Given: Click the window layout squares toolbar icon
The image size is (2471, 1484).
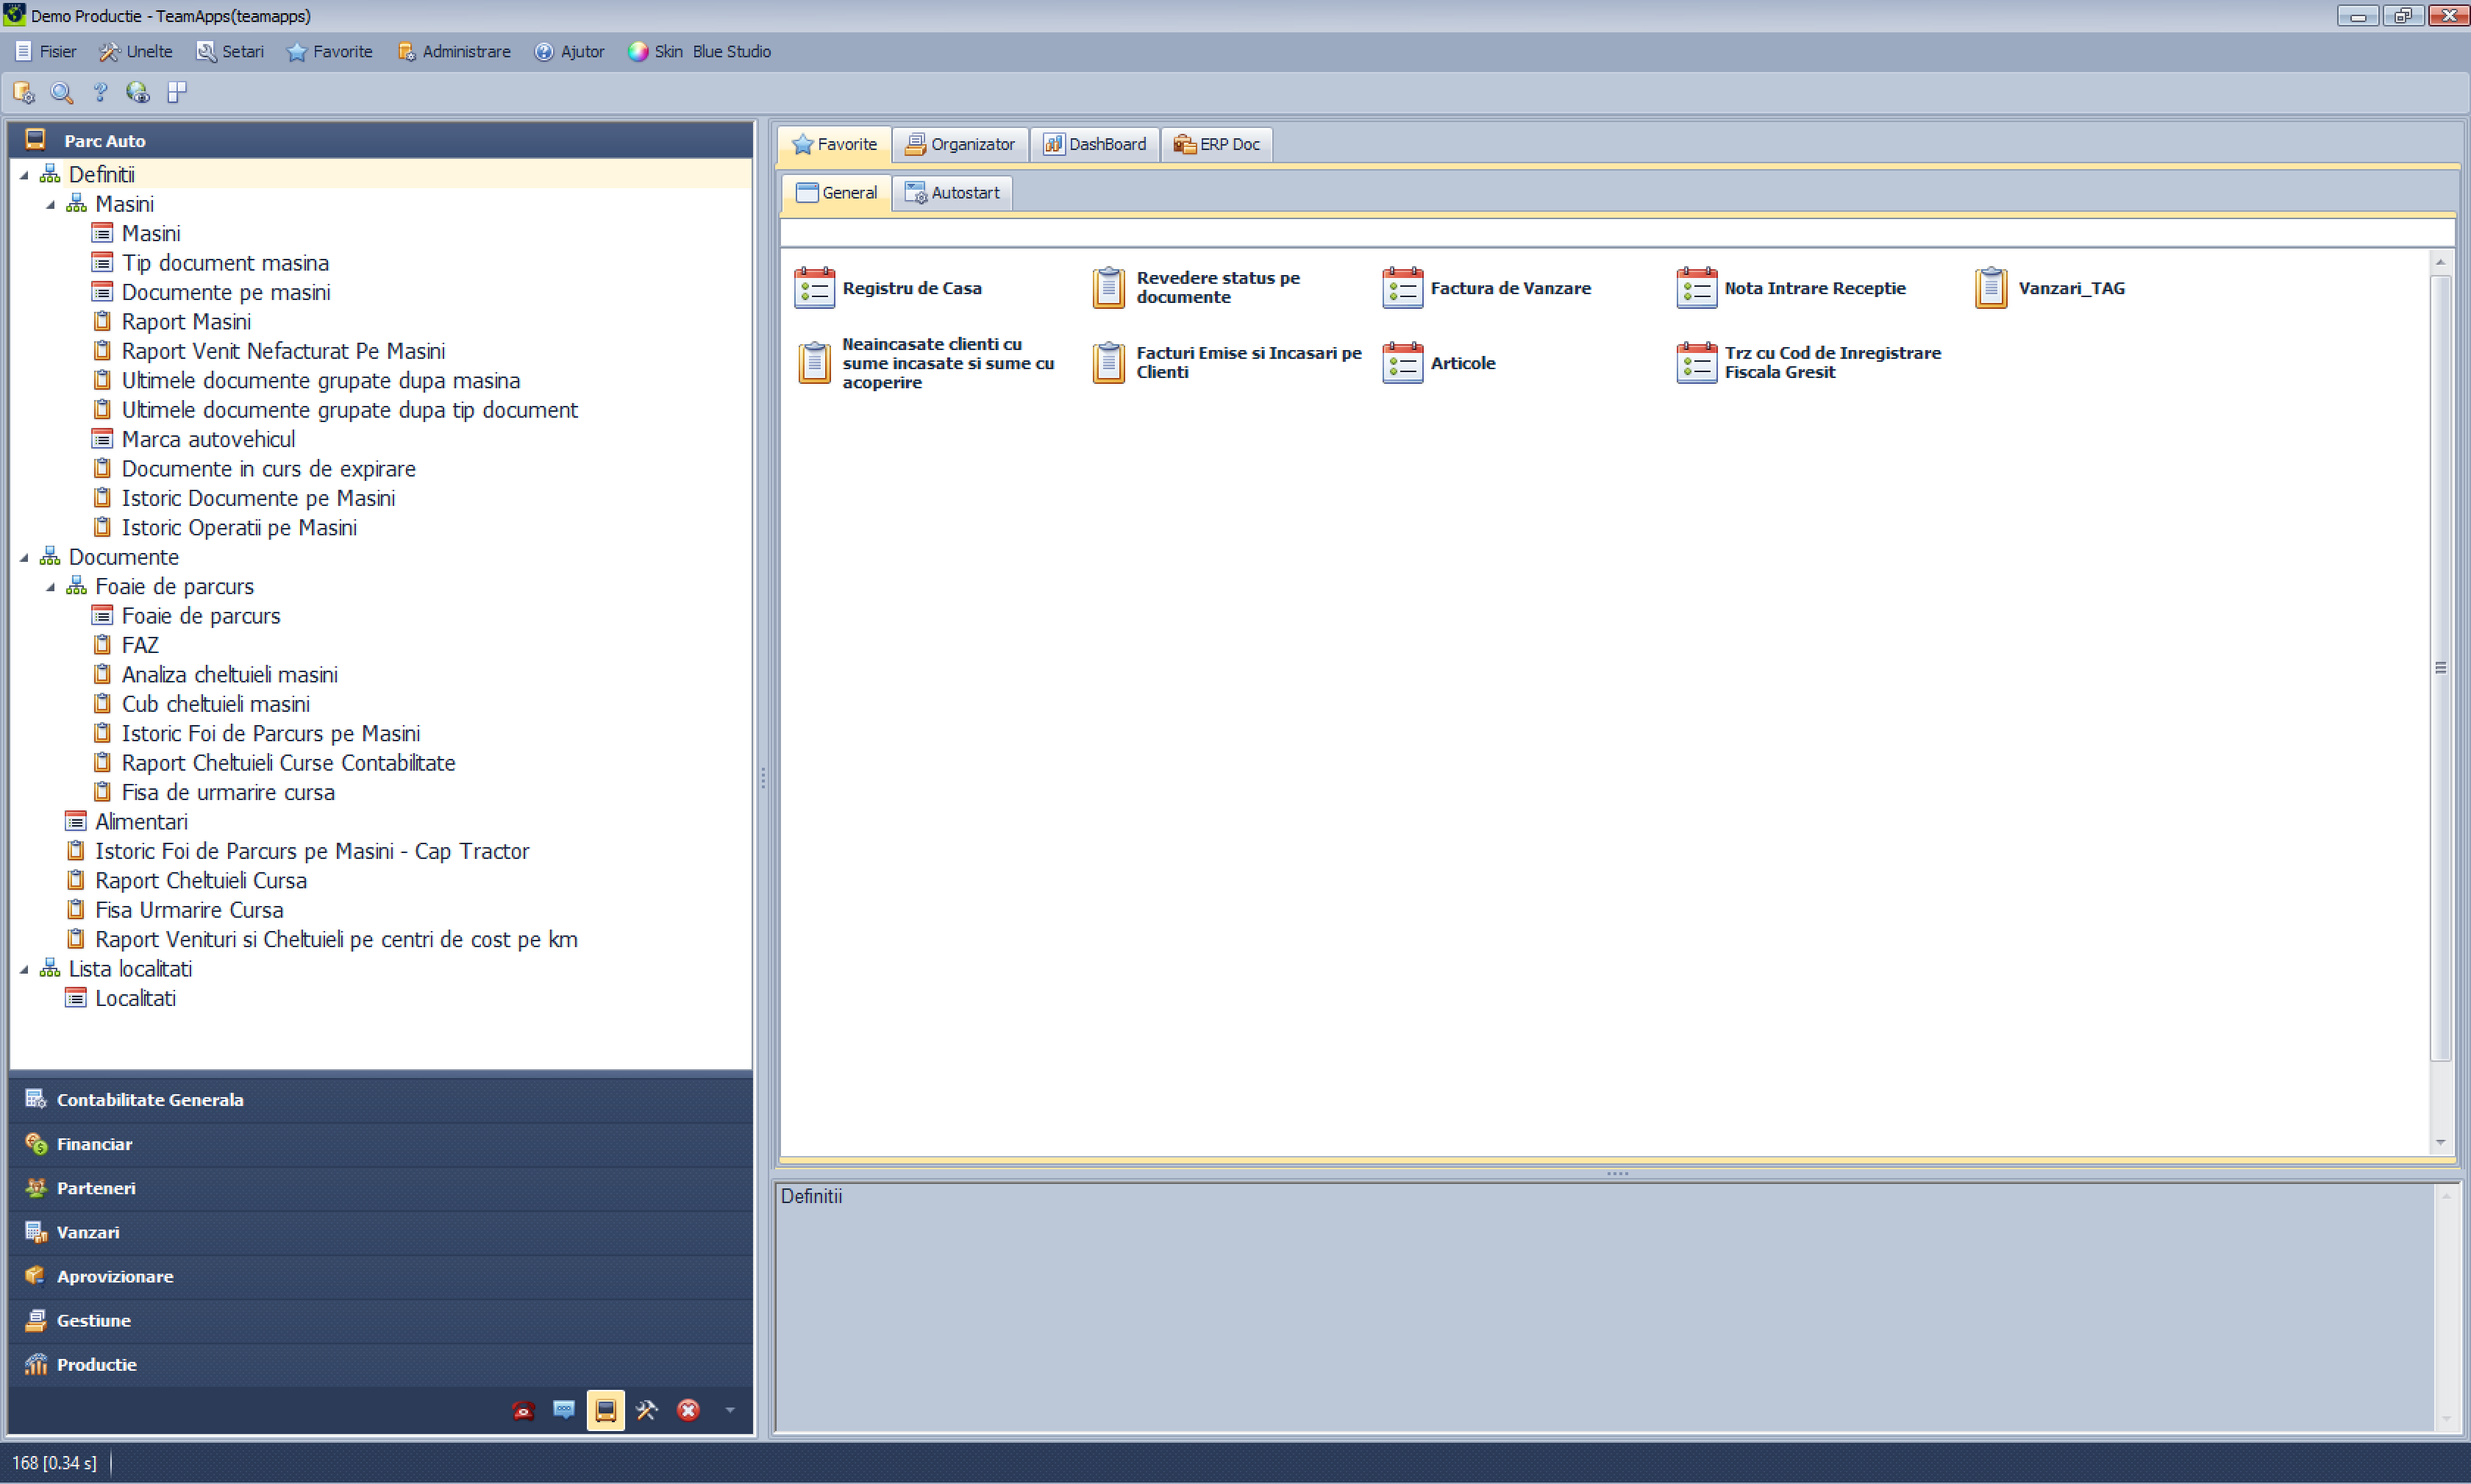Looking at the screenshot, I should coord(177,93).
